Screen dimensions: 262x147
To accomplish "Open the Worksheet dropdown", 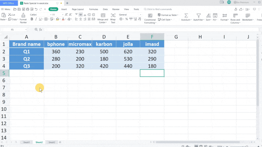I will click(248, 17).
